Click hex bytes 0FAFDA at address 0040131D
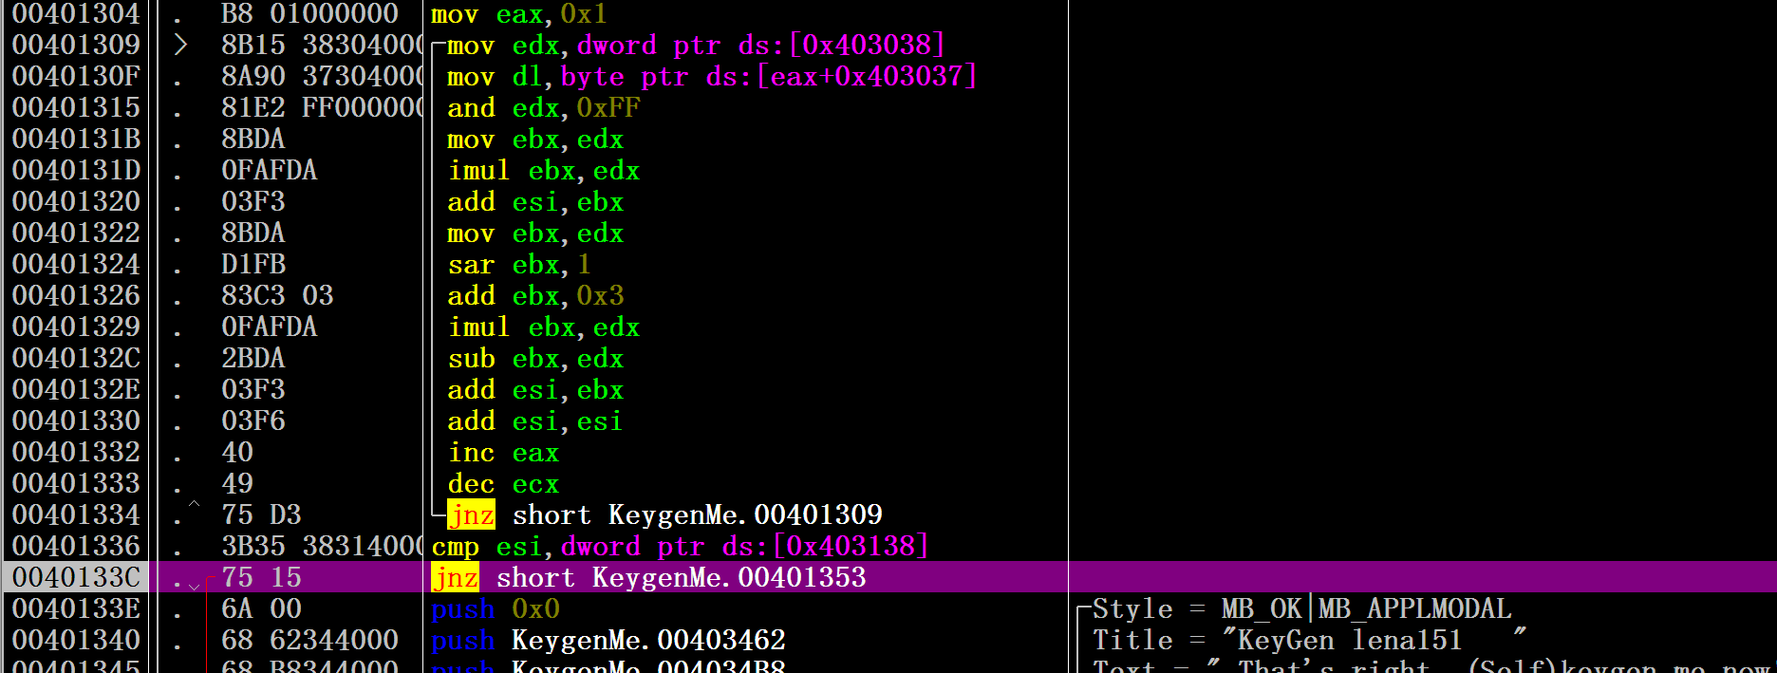Screen dimensions: 1777x673 (x=269, y=170)
